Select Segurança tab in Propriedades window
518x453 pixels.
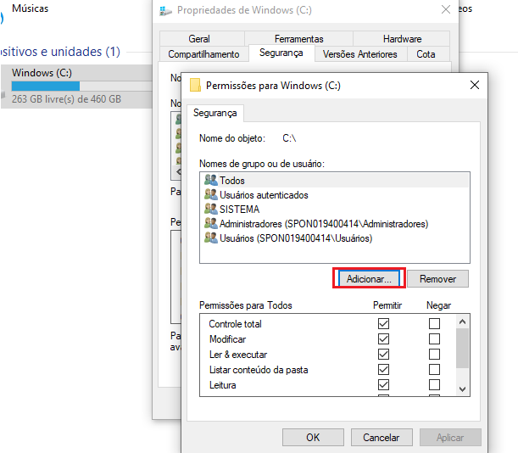pyautogui.click(x=281, y=53)
